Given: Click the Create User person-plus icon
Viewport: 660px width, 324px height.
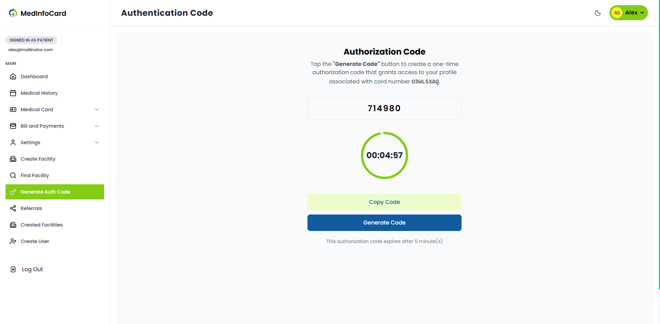Looking at the screenshot, I should click(x=13, y=241).
